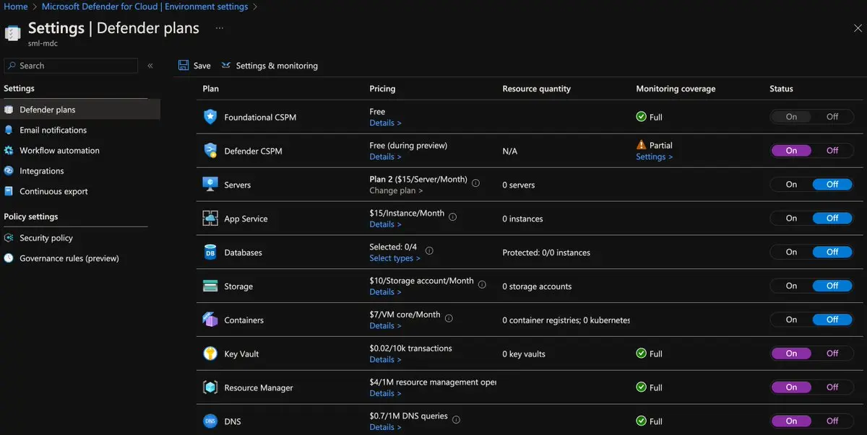Switch the Storage plan to On
This screenshot has width=867, height=435.
[x=791, y=286]
